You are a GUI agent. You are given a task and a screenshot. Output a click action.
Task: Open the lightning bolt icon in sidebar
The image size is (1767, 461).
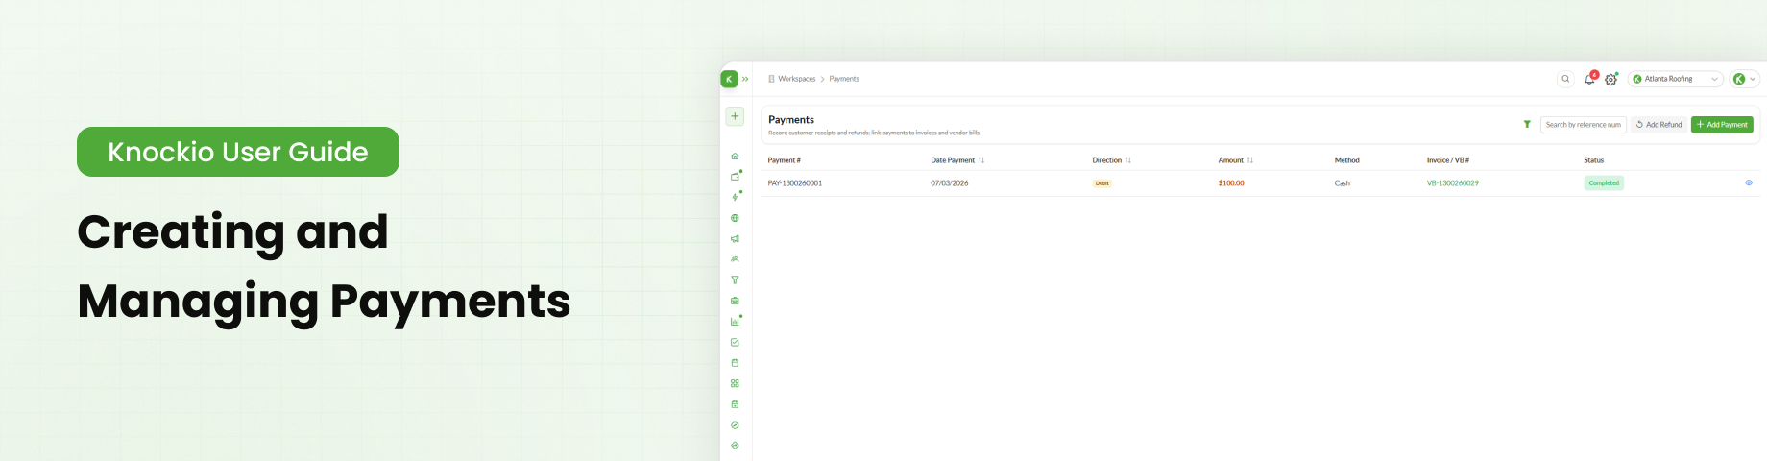[x=735, y=197]
